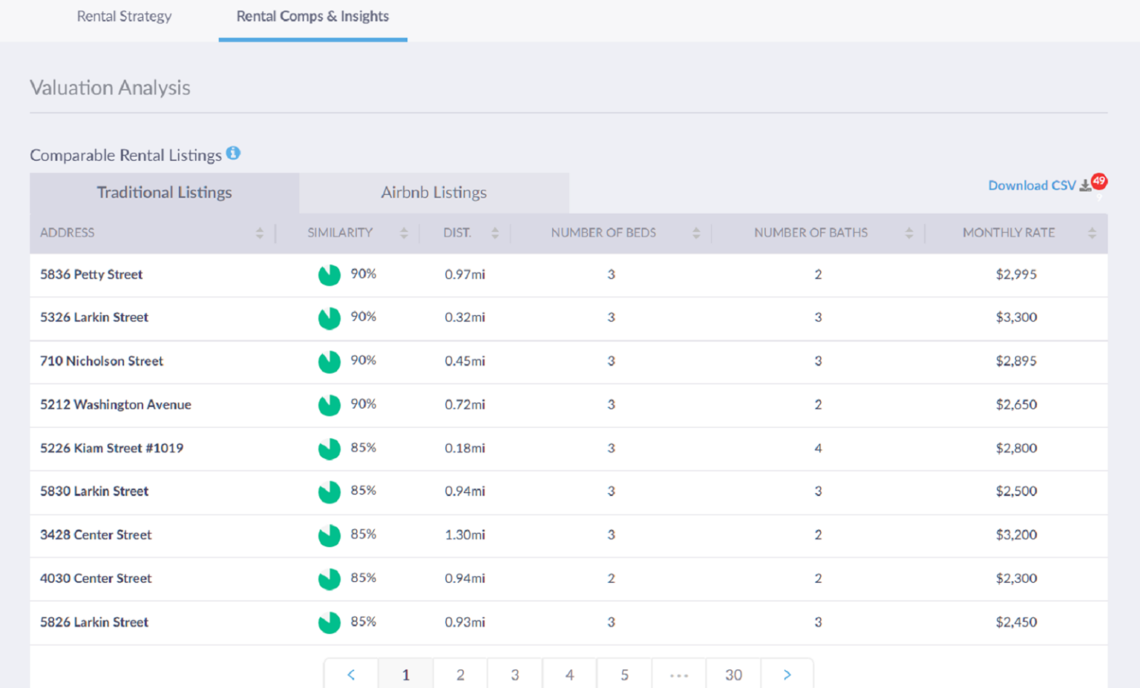The image size is (1140, 688).
Task: Select the Traditional Listings tab
Action: coord(164,193)
